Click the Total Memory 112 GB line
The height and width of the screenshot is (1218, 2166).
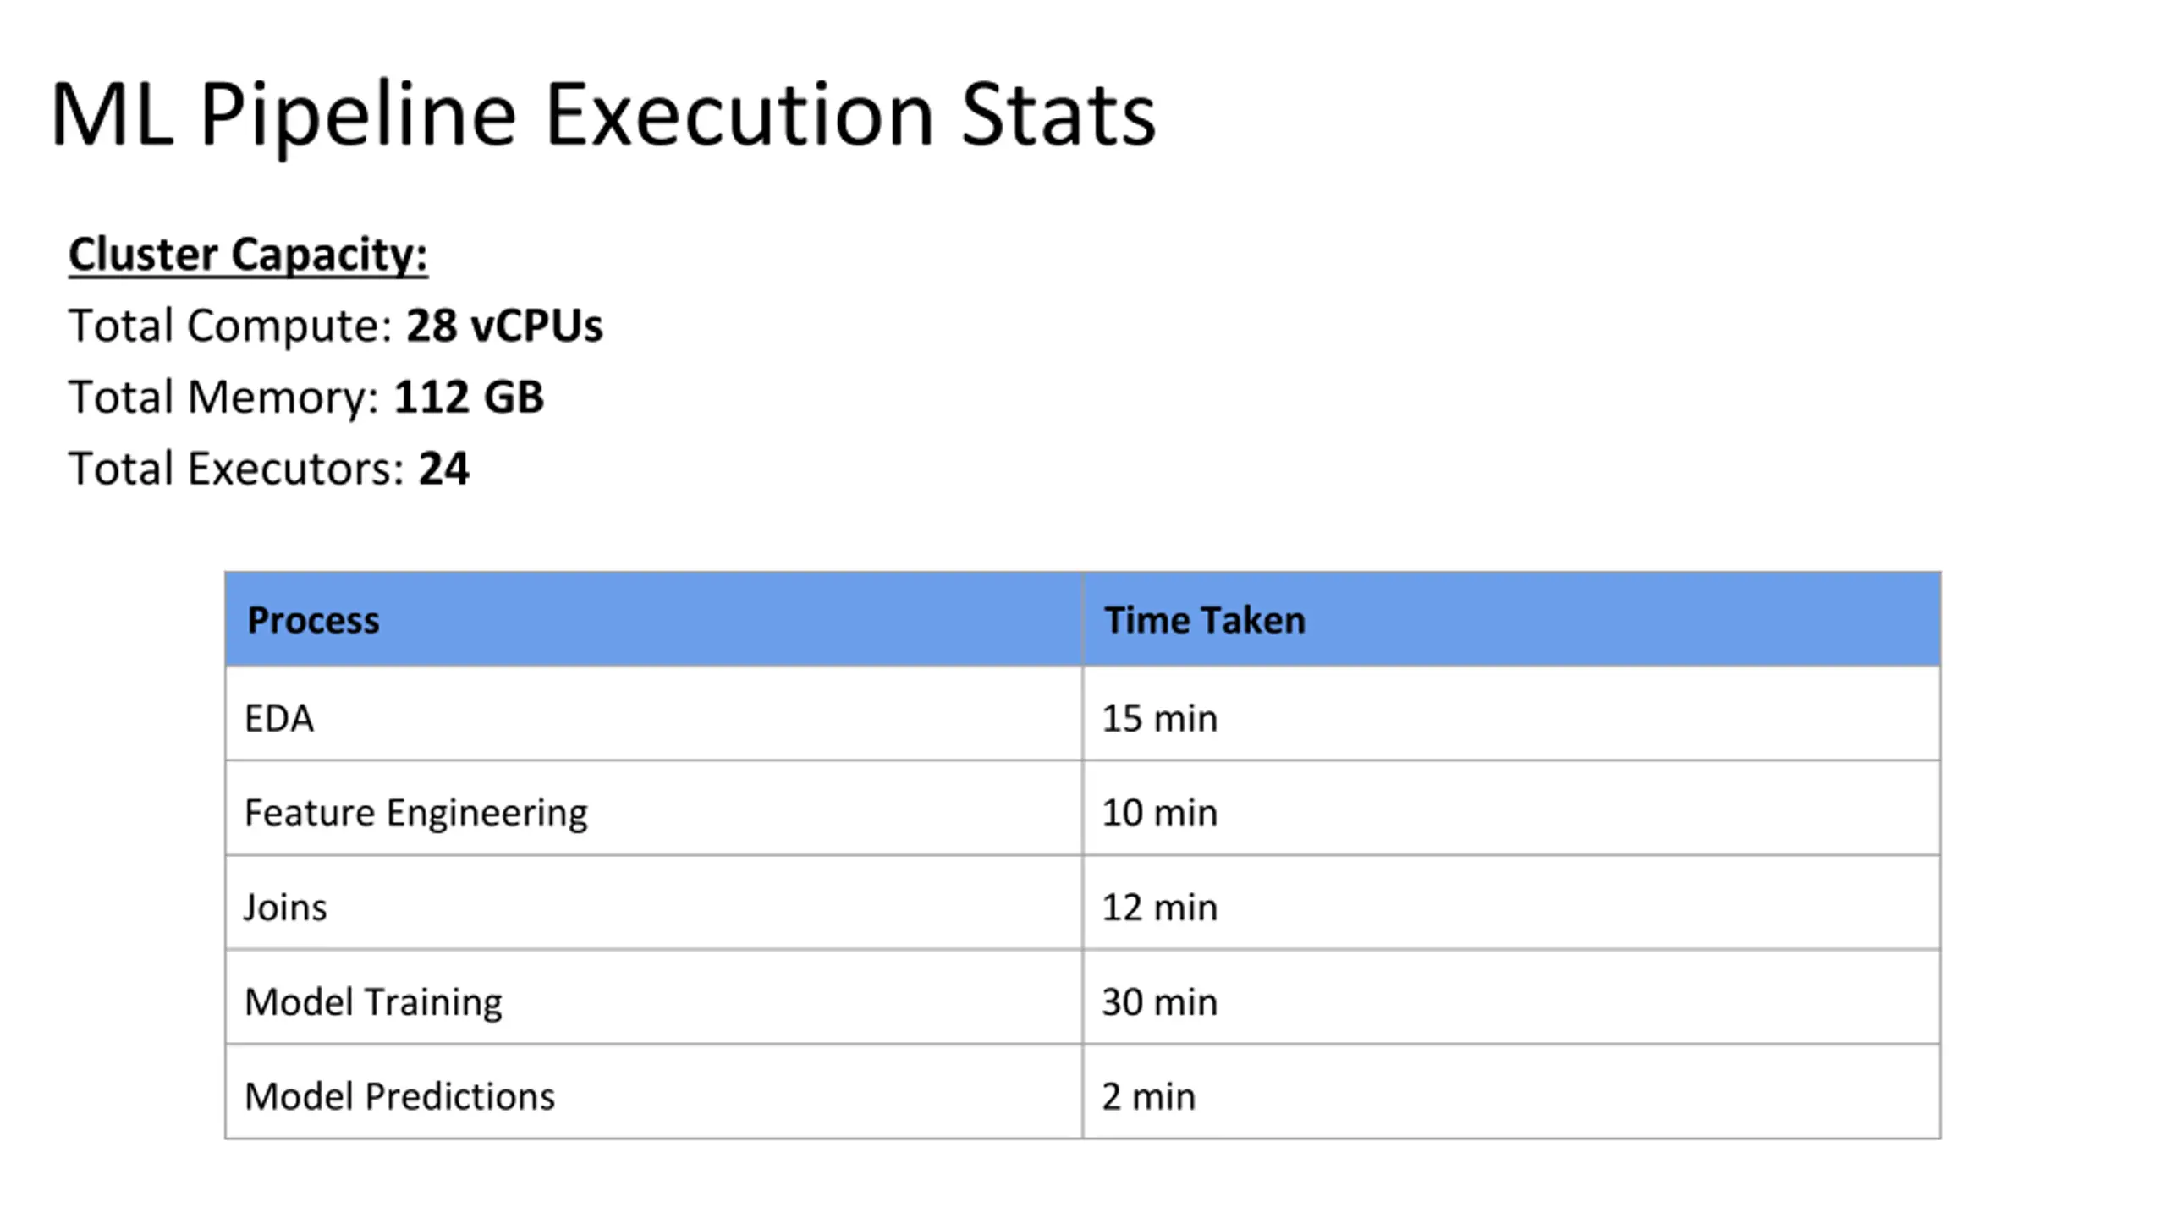306,398
